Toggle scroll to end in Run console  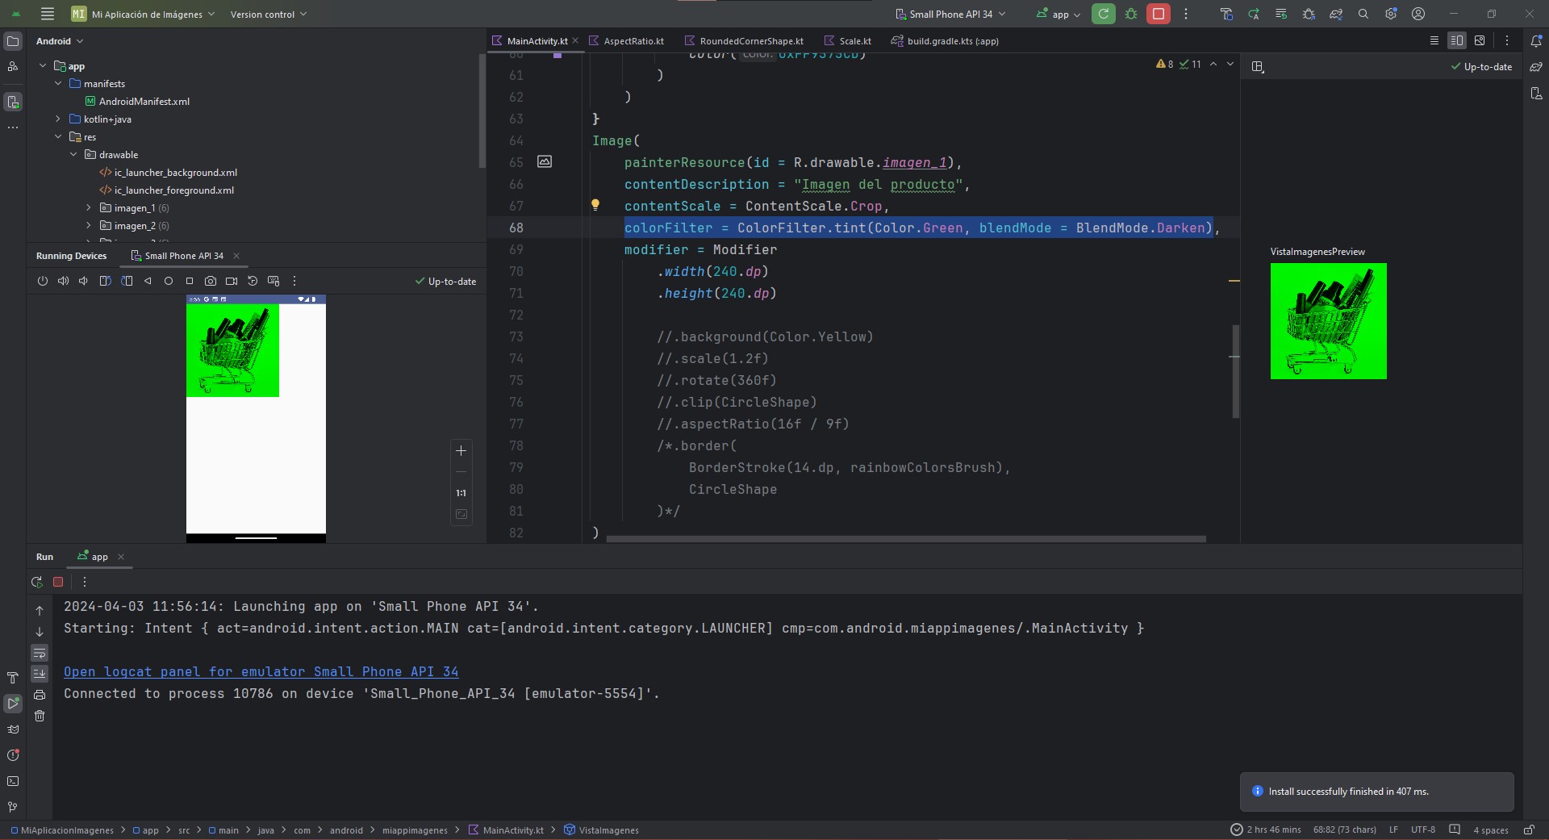[40, 674]
